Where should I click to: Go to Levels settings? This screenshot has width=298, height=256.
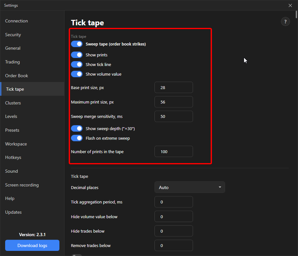[32, 116]
